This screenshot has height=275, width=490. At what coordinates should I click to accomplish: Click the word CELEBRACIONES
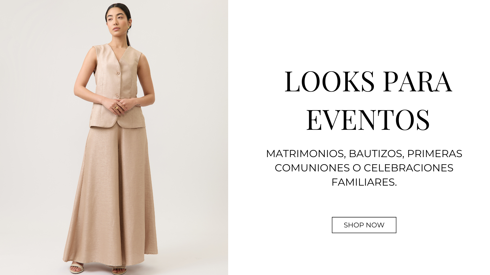(x=408, y=168)
